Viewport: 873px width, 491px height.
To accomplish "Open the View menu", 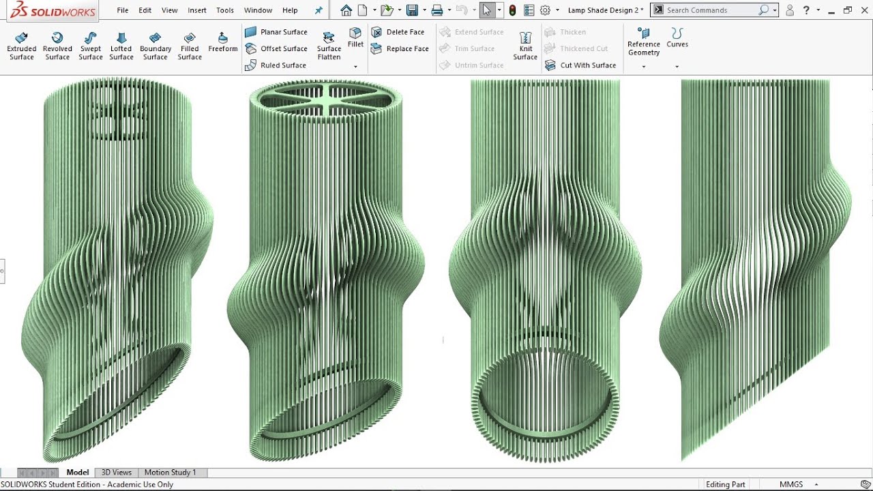I will [170, 10].
